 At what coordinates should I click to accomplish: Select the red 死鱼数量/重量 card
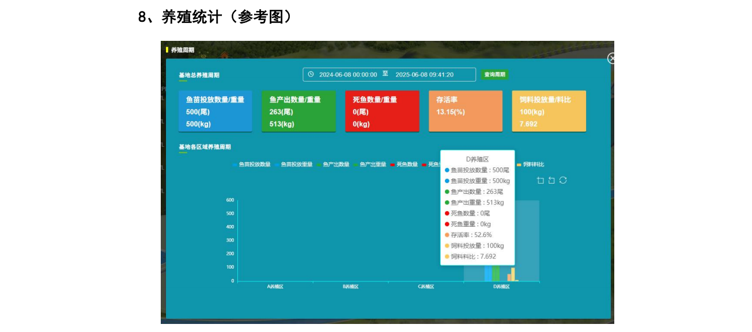click(x=381, y=111)
